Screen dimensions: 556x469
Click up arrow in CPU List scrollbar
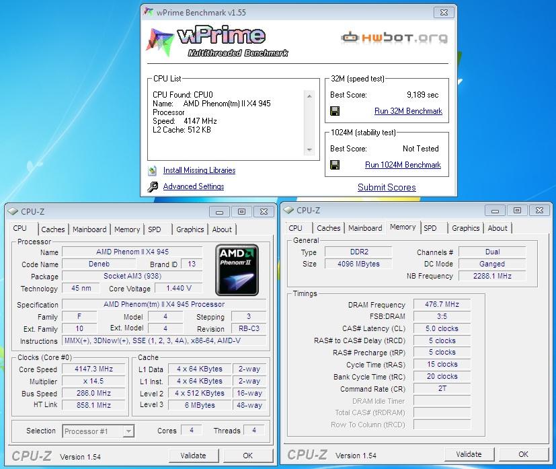point(309,96)
